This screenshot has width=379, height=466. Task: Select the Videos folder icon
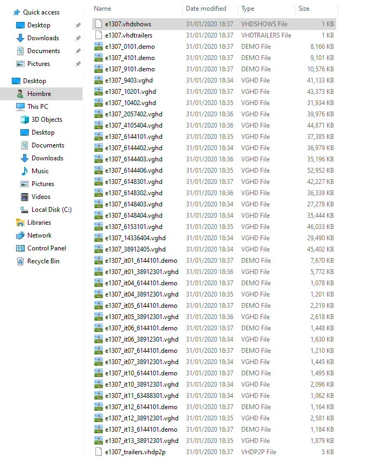pos(25,197)
